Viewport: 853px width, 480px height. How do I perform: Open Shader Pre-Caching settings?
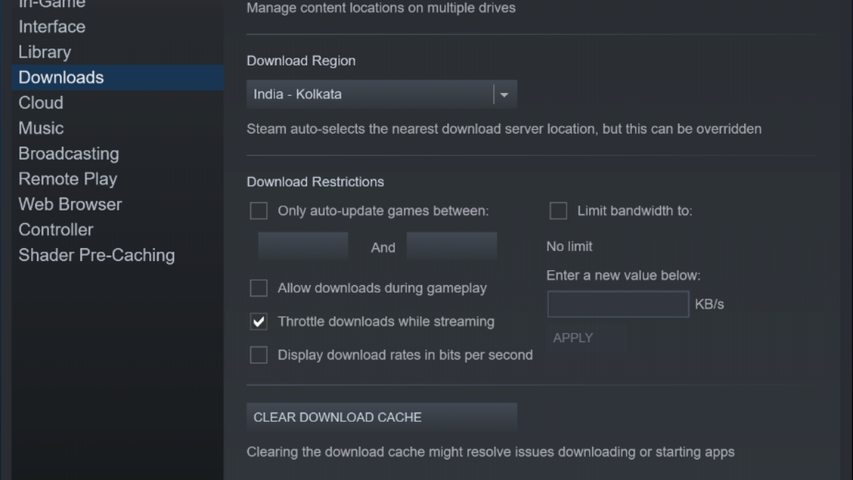(97, 255)
